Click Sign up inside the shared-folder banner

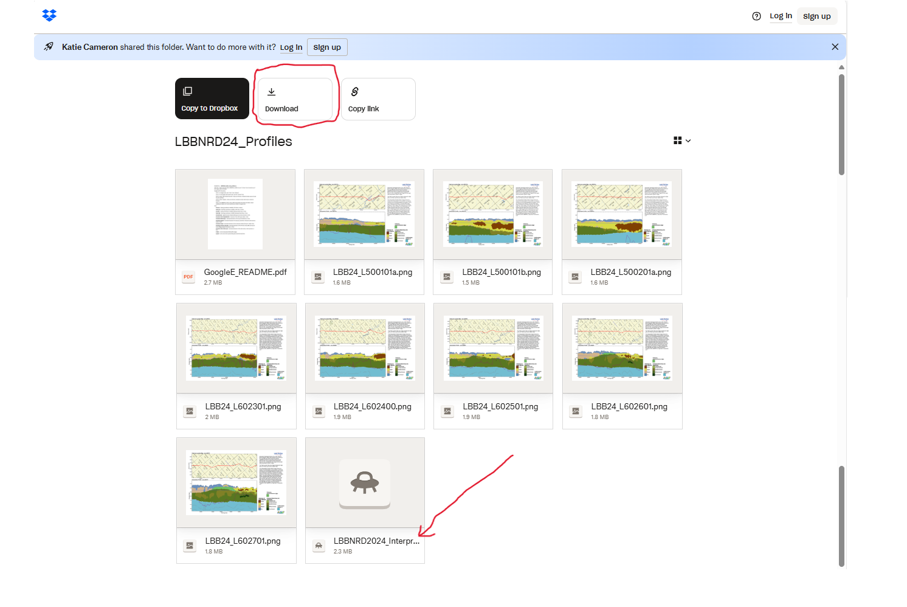coord(327,47)
